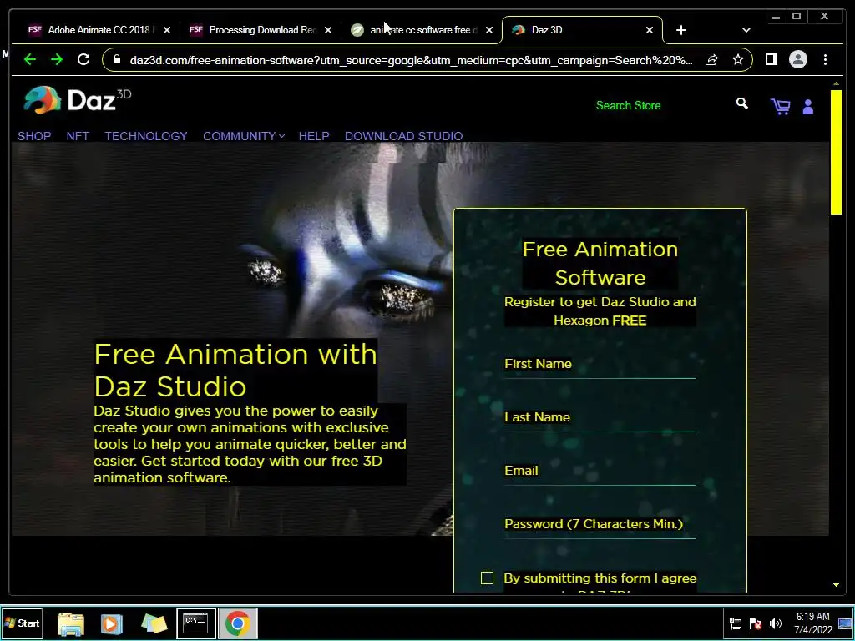
Task: Expand the tab search dropdown arrow
Action: 746,30
